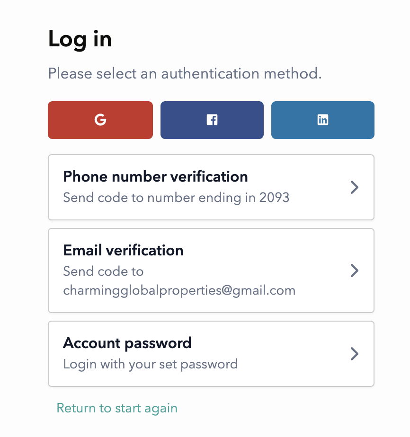The height and width of the screenshot is (437, 410).
Task: Click the charmingglobalproperties@gmail.com address text
Action: pyautogui.click(x=179, y=291)
